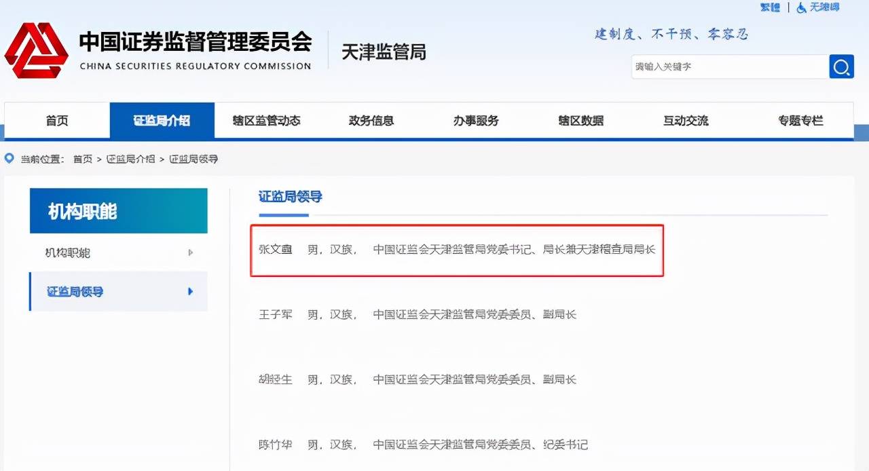Open the 辖区数据 navigation tab
Screen dimensions: 869x471
581,121
